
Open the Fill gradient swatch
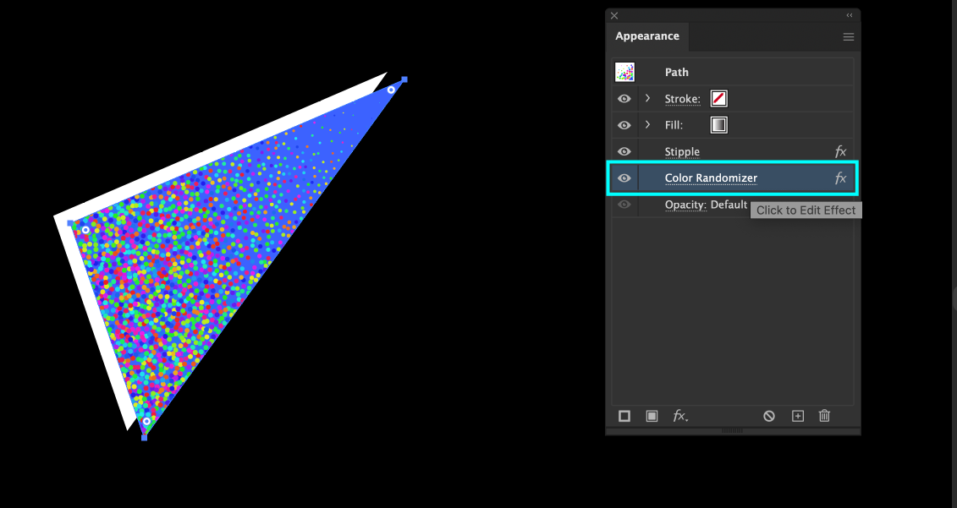(718, 125)
